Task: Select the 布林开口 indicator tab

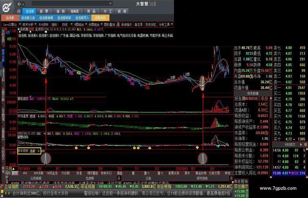Action: click(106, 173)
